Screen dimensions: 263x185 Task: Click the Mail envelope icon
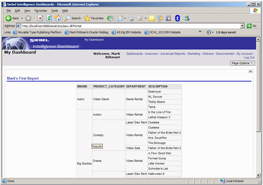(120, 18)
